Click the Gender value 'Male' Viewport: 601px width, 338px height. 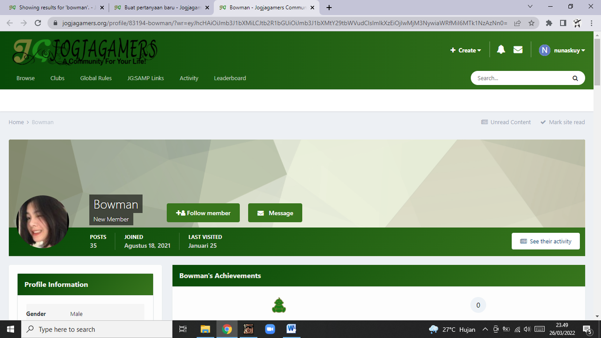[x=77, y=314]
